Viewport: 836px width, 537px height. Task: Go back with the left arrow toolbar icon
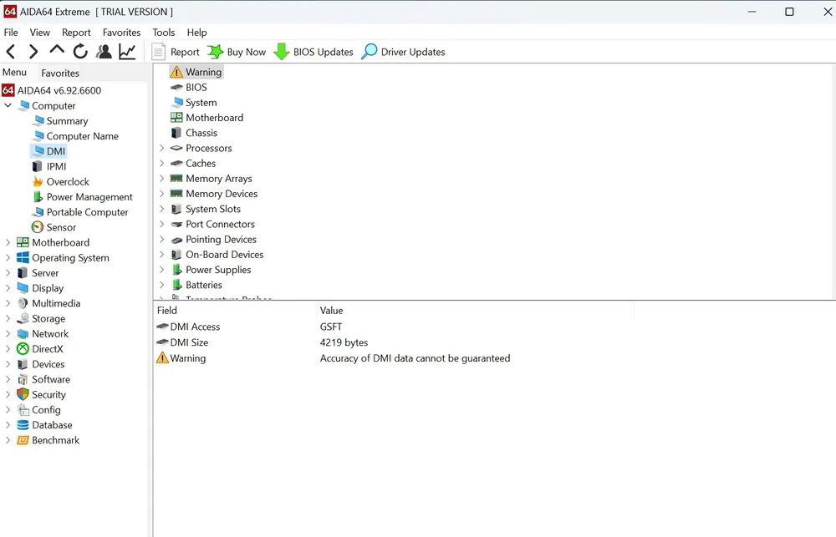(x=11, y=52)
